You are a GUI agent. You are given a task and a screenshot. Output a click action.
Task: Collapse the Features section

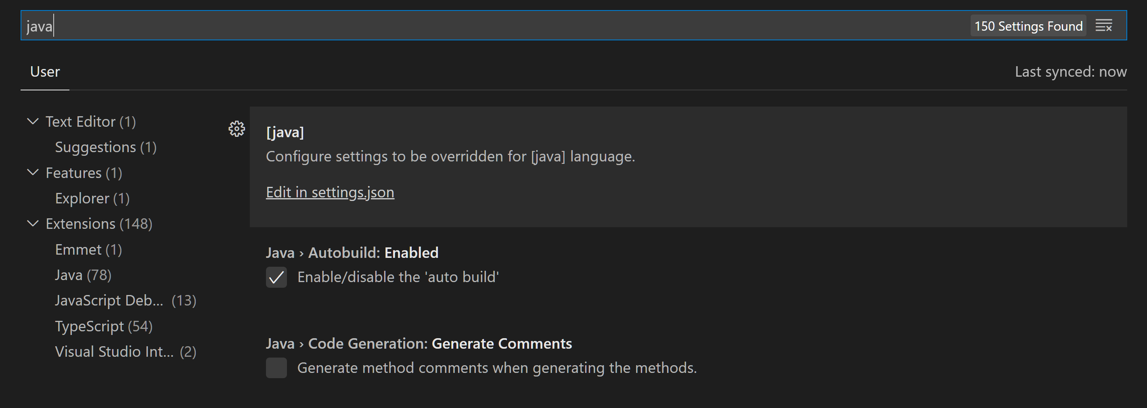[x=33, y=173]
